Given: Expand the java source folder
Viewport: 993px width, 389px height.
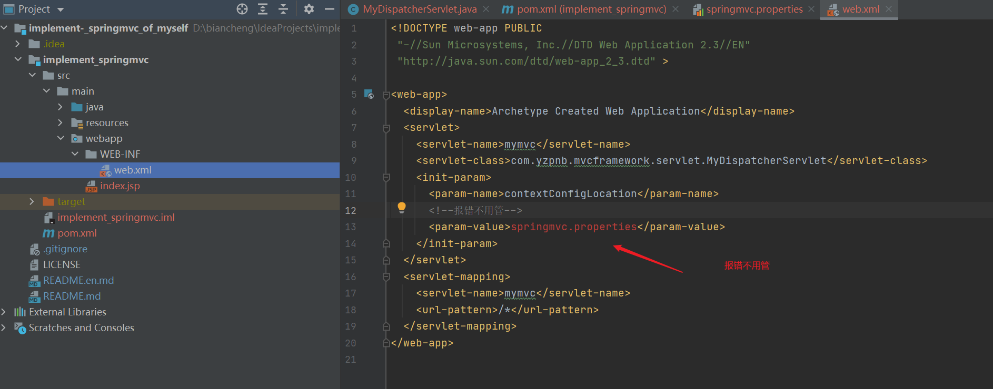Looking at the screenshot, I should (61, 107).
